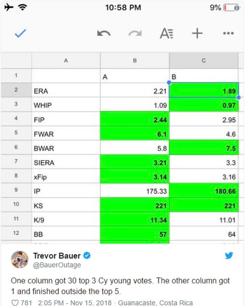Tap the heart like icon beside 781
245x306 pixels.
coord(15,303)
